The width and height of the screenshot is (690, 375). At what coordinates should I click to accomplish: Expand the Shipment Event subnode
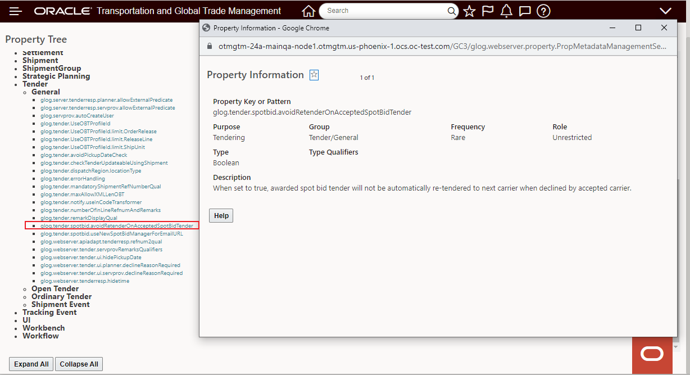pos(61,304)
